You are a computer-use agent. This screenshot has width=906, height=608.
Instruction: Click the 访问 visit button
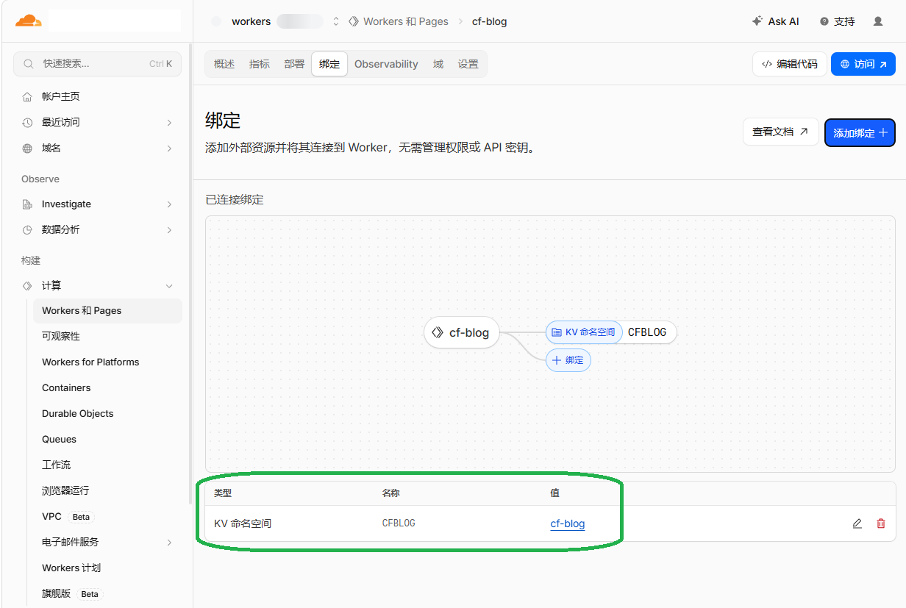click(x=863, y=64)
